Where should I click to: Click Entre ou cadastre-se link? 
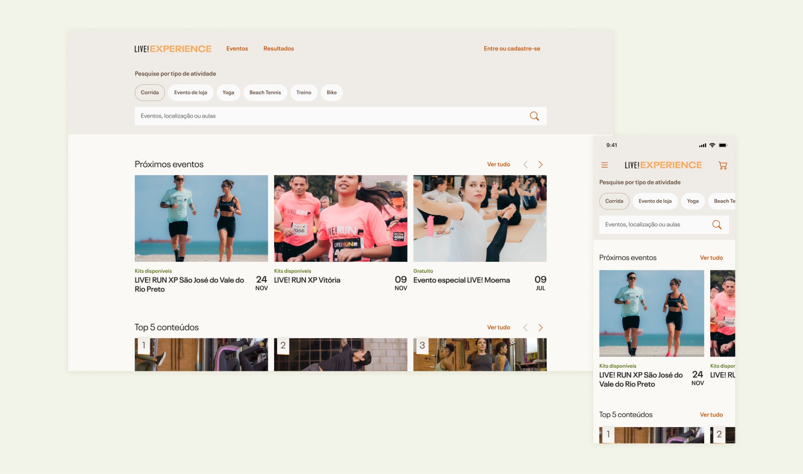tap(512, 49)
